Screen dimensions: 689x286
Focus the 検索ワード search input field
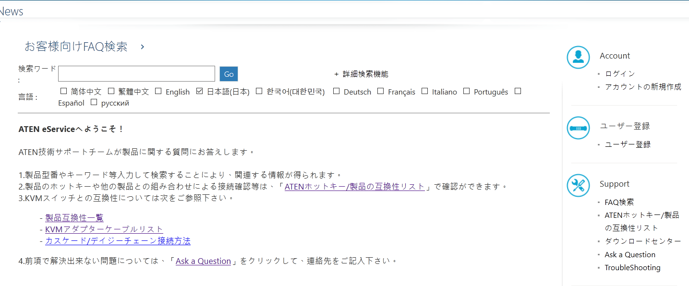[136, 74]
